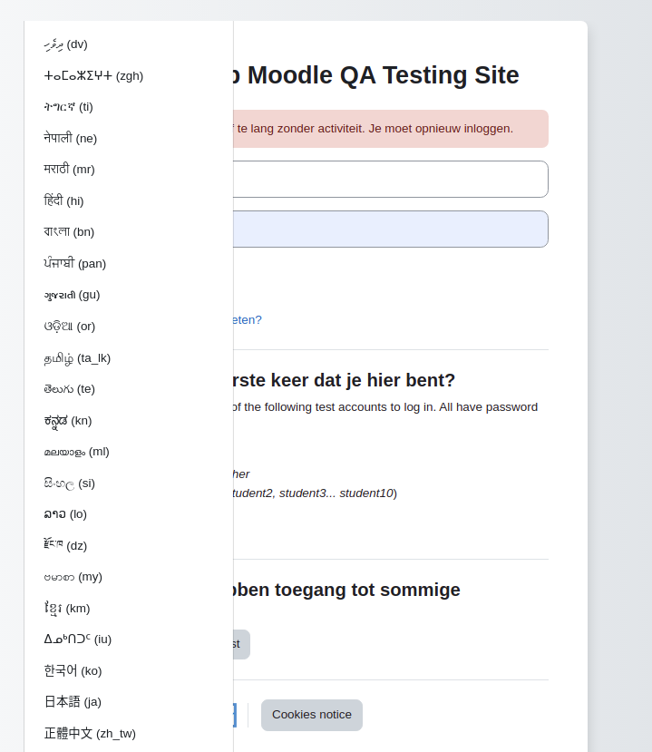This screenshot has width=652, height=752.
Task: Focus the highlighted password input field
Action: [x=391, y=230]
